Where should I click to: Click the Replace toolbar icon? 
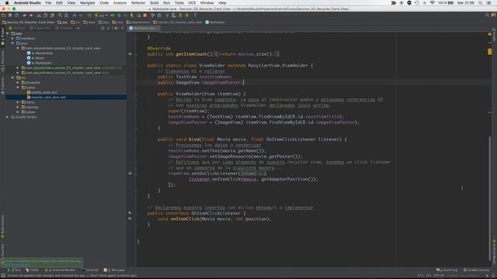tap(66, 15)
